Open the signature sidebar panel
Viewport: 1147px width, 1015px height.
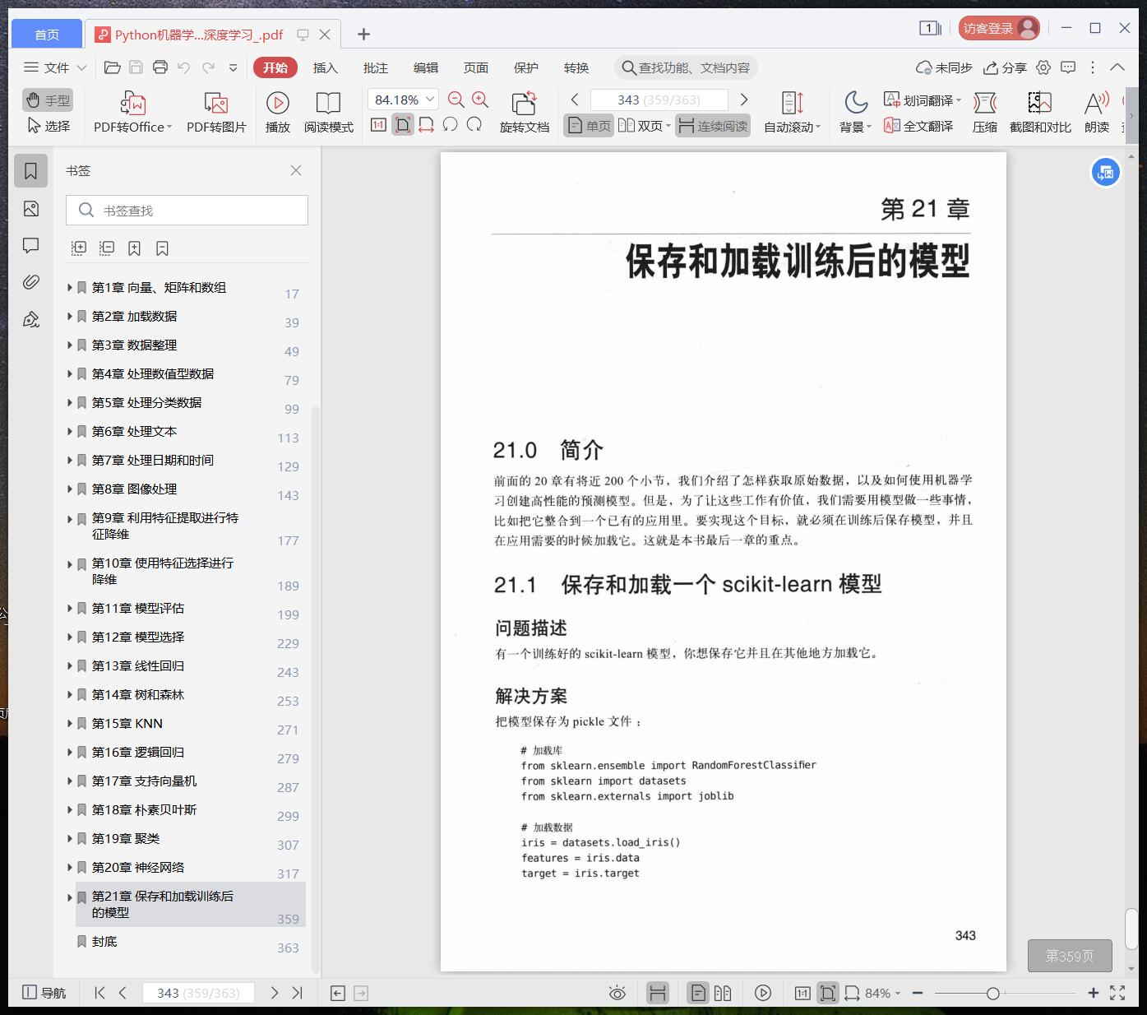point(31,319)
